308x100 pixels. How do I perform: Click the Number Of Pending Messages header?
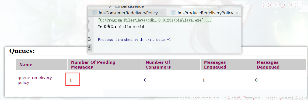(93, 65)
